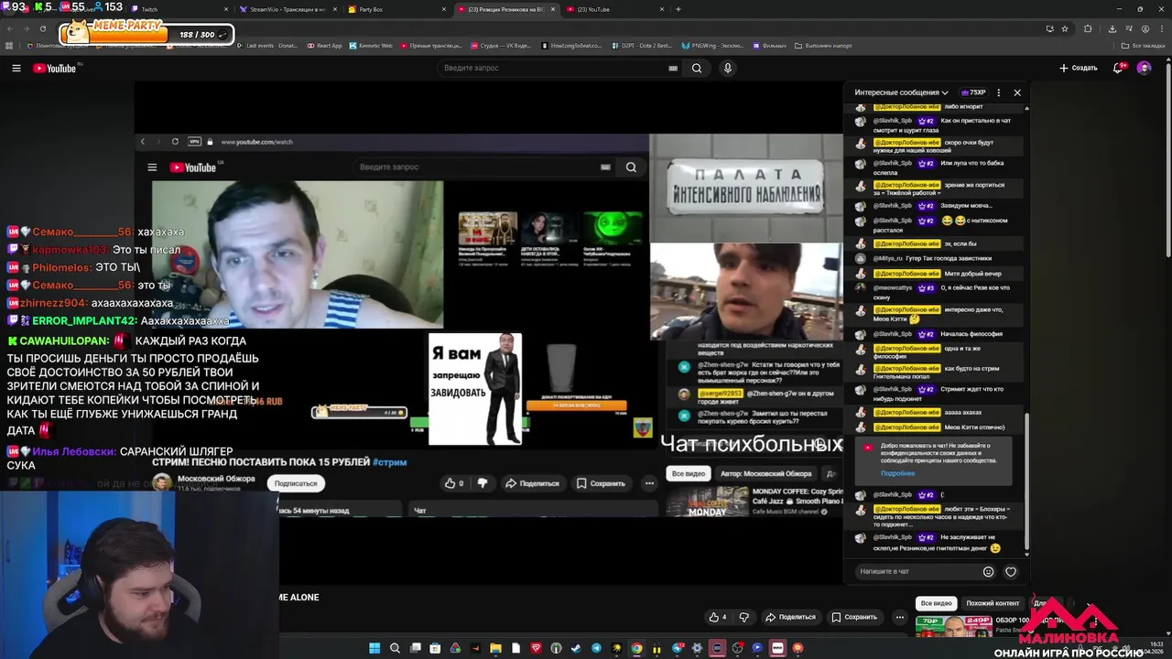1172x659 pixels.
Task: Select the Все видео filter chip
Action: point(936,603)
